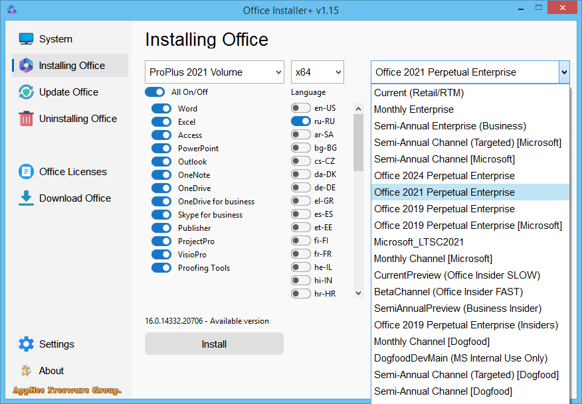The width and height of the screenshot is (582, 404).
Task: Click the Uninstalling Office trash icon
Action: point(26,119)
